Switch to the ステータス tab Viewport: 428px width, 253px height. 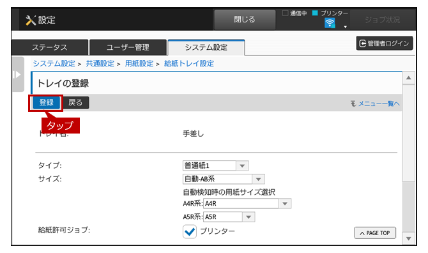50,47
